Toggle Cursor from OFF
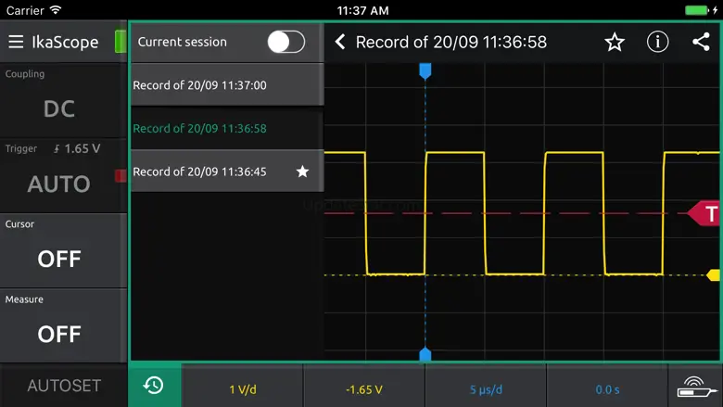Screen dimensions: 723x407 point(59,258)
